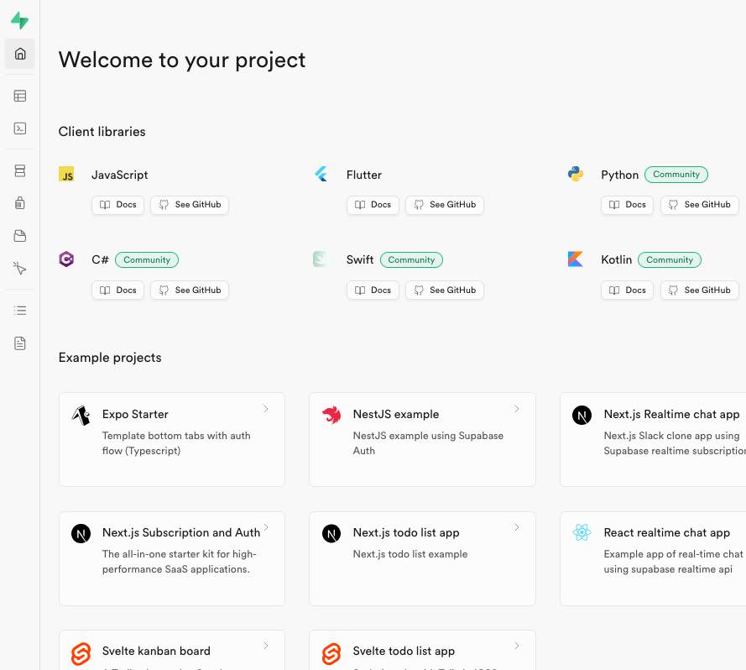Screen dimensions: 746x670
Task: Open Python See GitHub button
Action: point(699,205)
